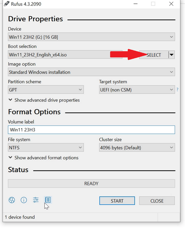The width and height of the screenshot is (185, 230).
Task: Click the About info icon
Action: pos(24,200)
